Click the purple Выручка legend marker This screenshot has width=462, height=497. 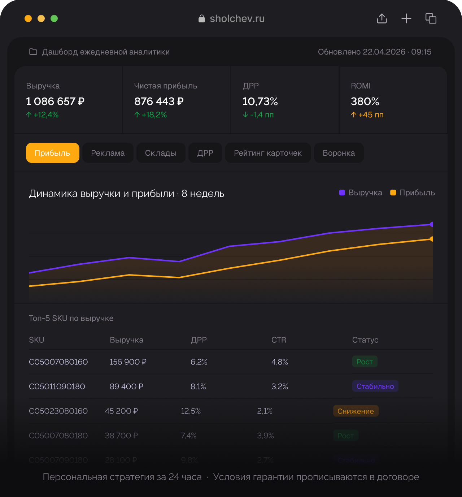pos(342,193)
